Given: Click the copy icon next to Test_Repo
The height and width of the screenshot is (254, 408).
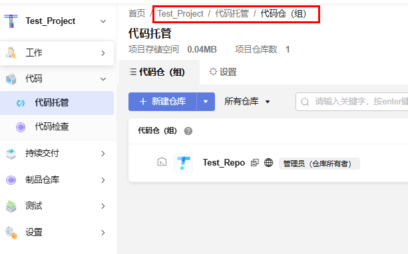Looking at the screenshot, I should (x=255, y=163).
